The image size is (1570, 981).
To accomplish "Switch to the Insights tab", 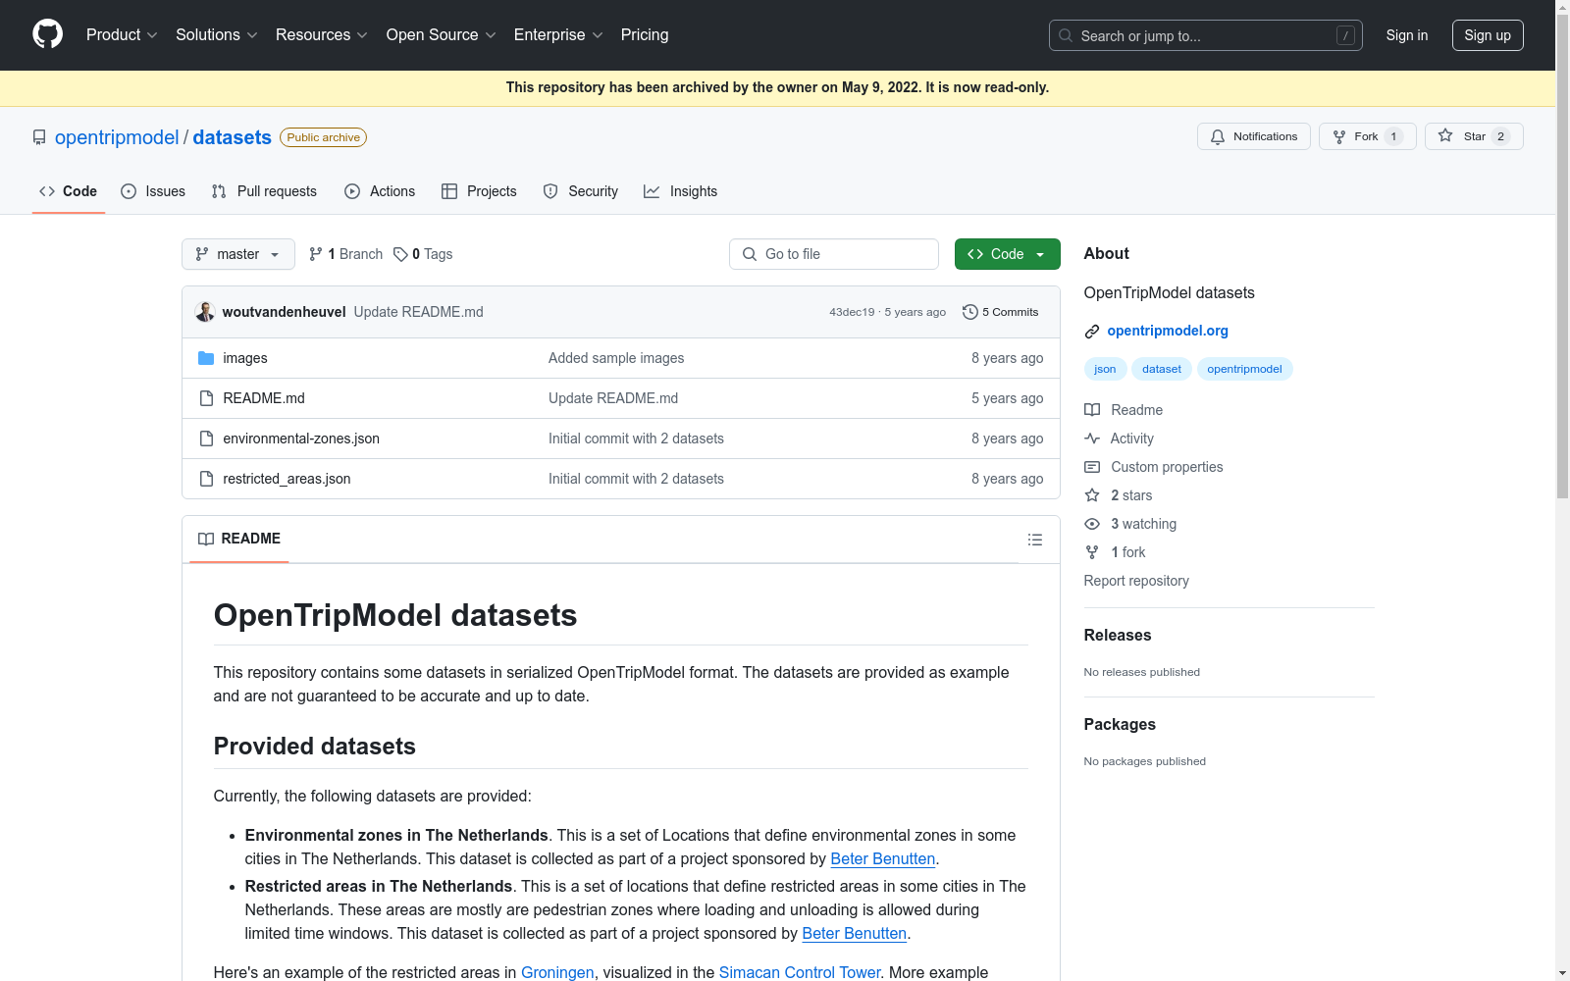I will (x=681, y=191).
